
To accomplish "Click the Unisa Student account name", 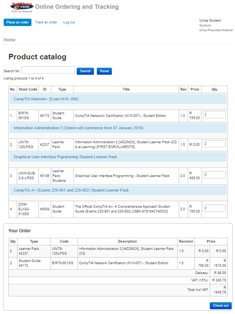I will click(x=210, y=20).
